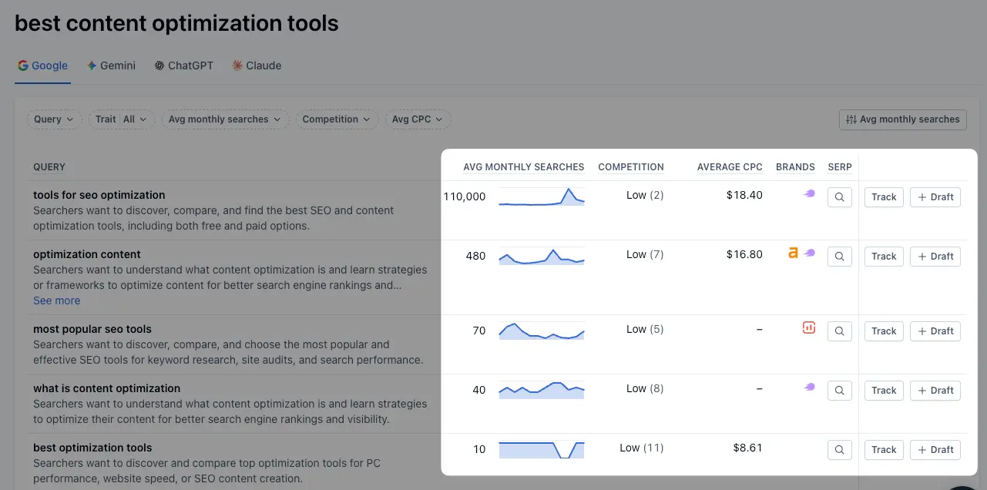The width and height of the screenshot is (987, 490).
Task: Click the $8.61 average CPC value
Action: pyautogui.click(x=747, y=448)
